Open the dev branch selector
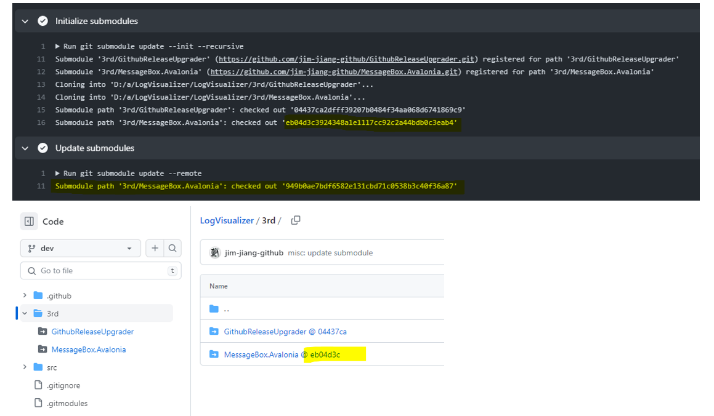This screenshot has height=416, width=714. coord(80,248)
